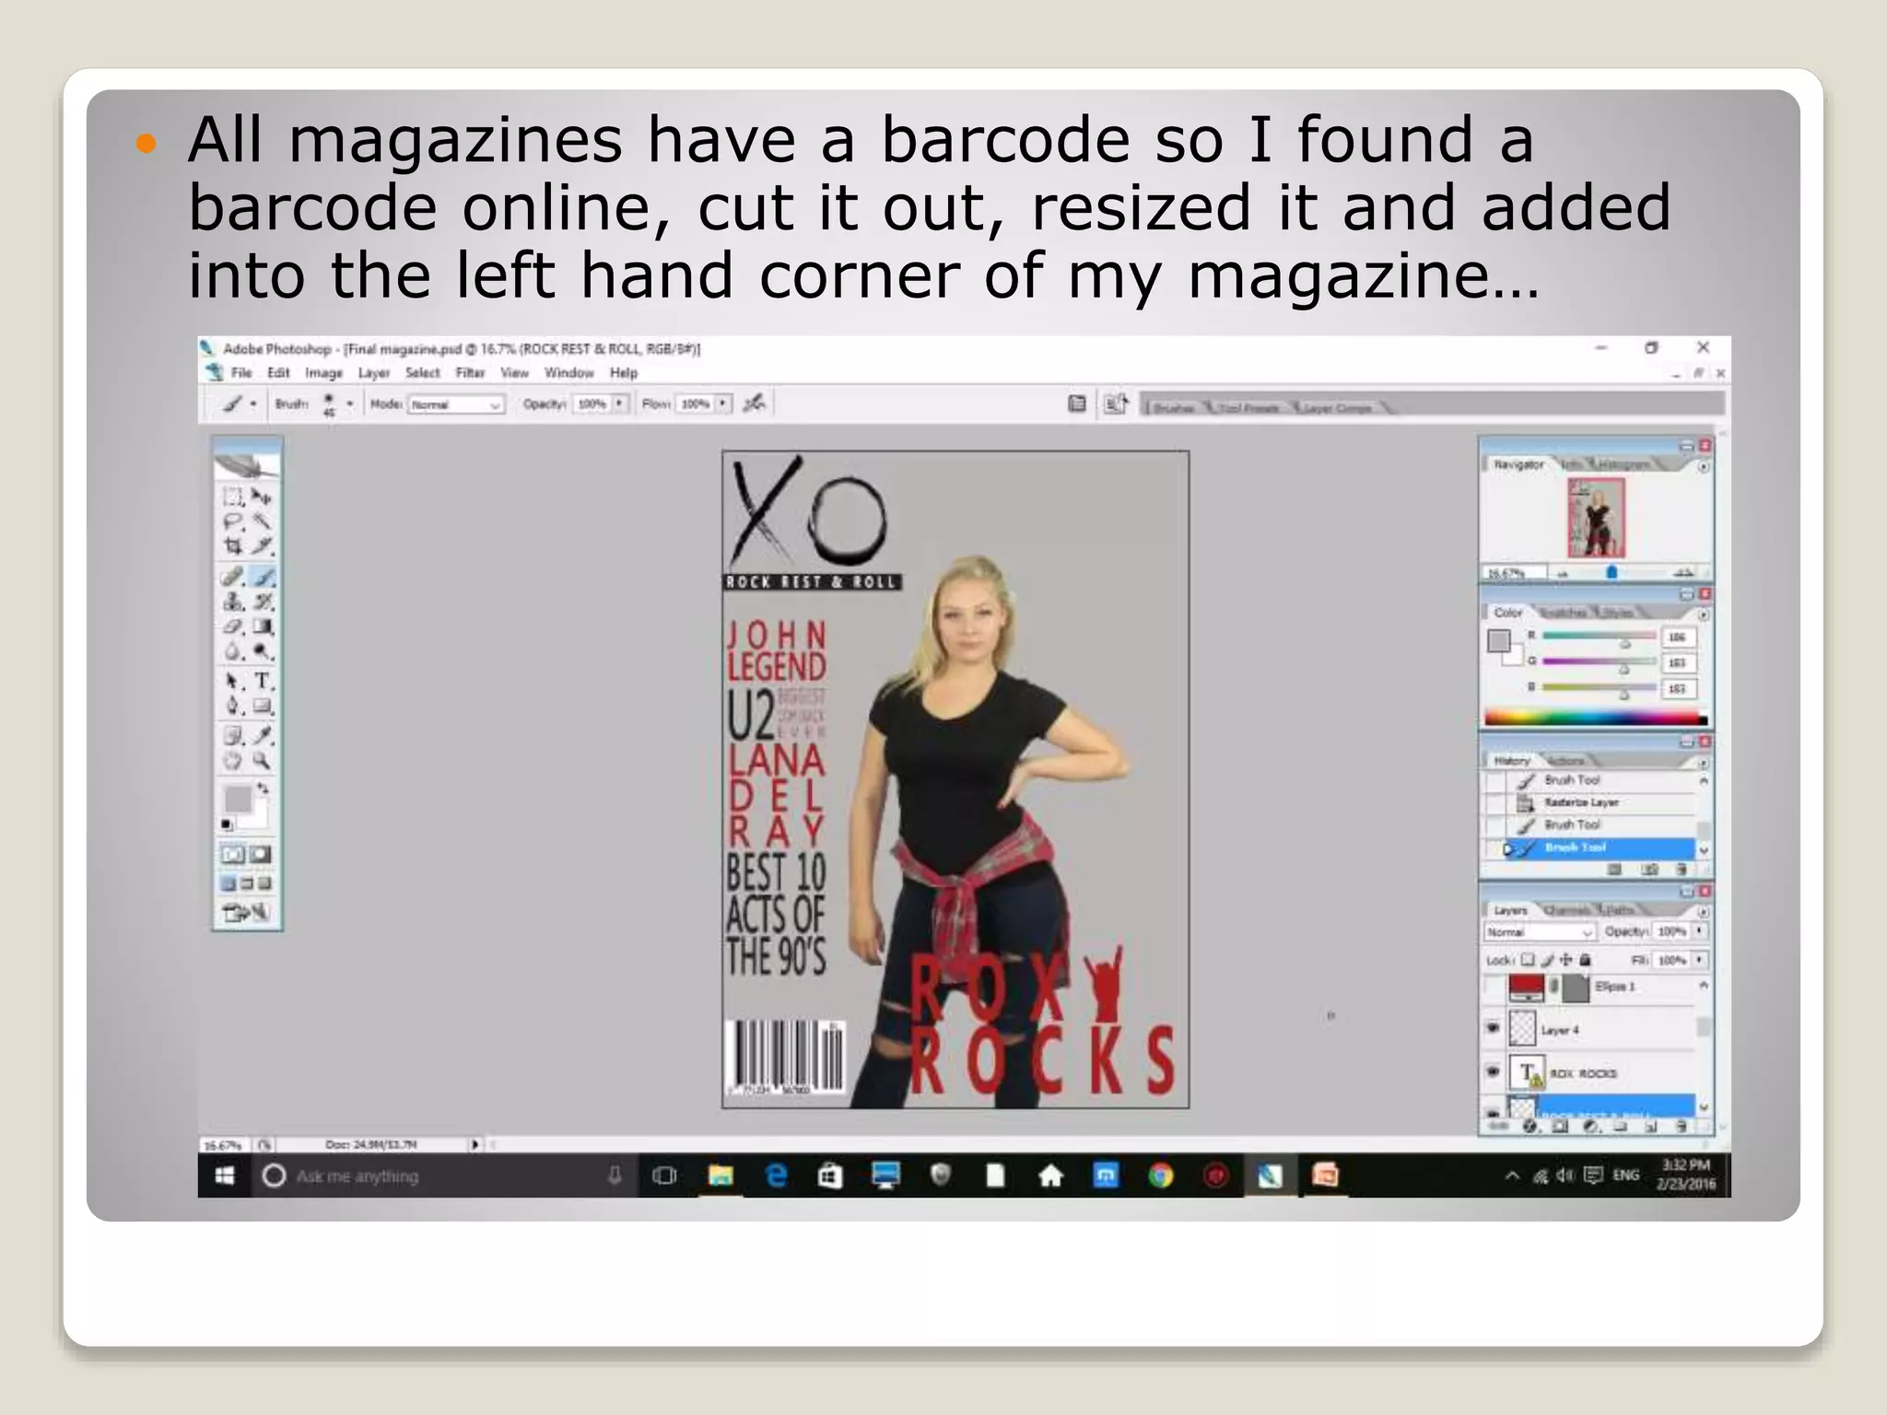Image resolution: width=1887 pixels, height=1415 pixels.
Task: Select the Healing Brush tool
Action: click(233, 577)
